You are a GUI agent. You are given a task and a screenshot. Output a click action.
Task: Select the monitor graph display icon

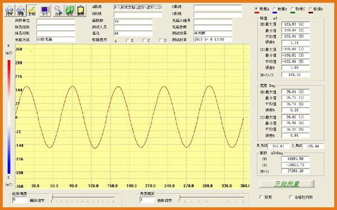[45, 11]
